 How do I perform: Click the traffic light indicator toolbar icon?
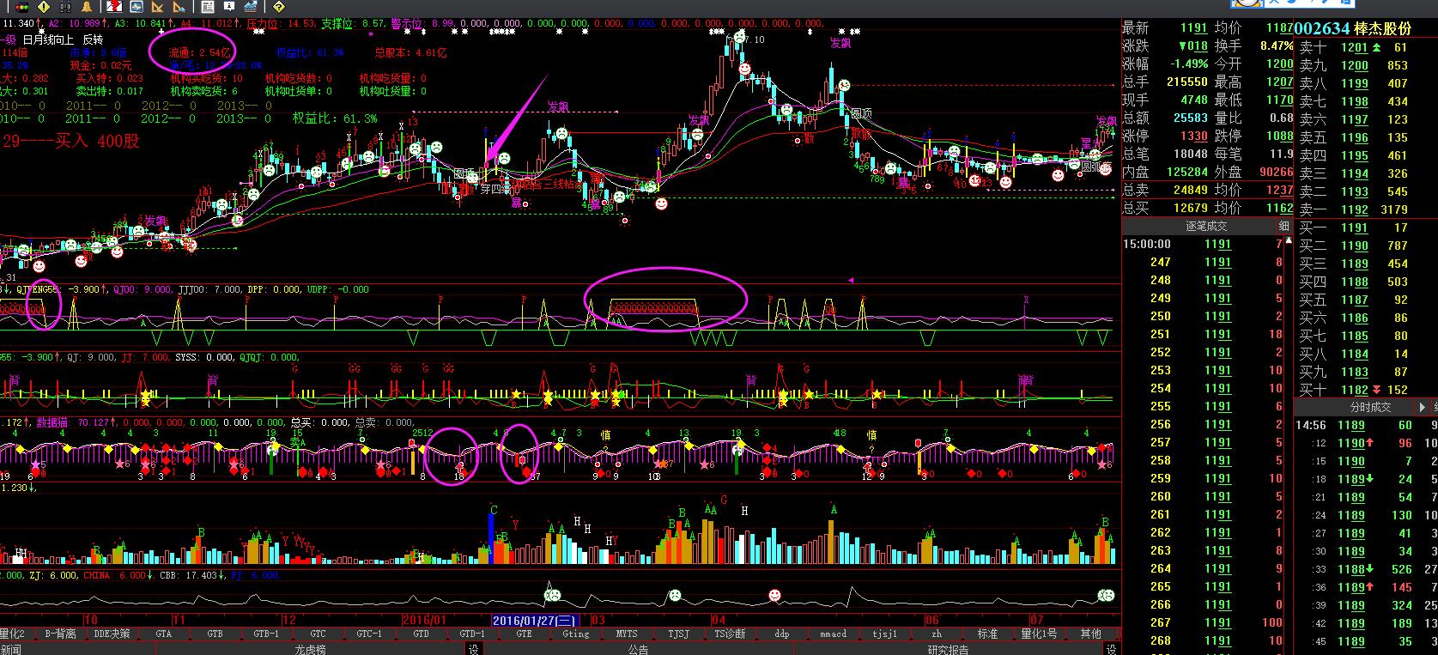(22, 7)
